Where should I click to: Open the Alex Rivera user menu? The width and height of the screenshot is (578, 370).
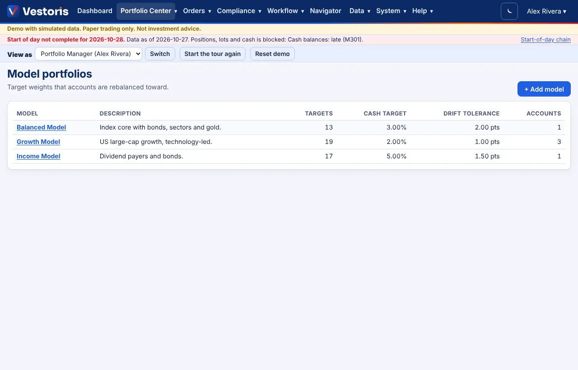pyautogui.click(x=546, y=11)
